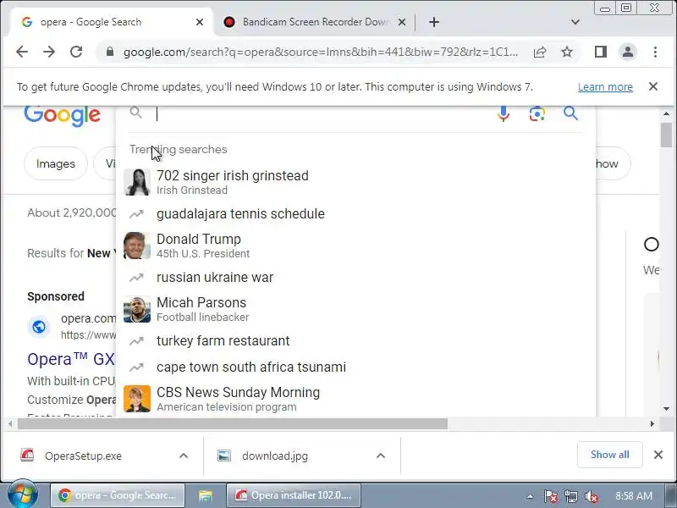Share this page from the address bar
Image resolution: width=677 pixels, height=508 pixels.
[x=540, y=52]
